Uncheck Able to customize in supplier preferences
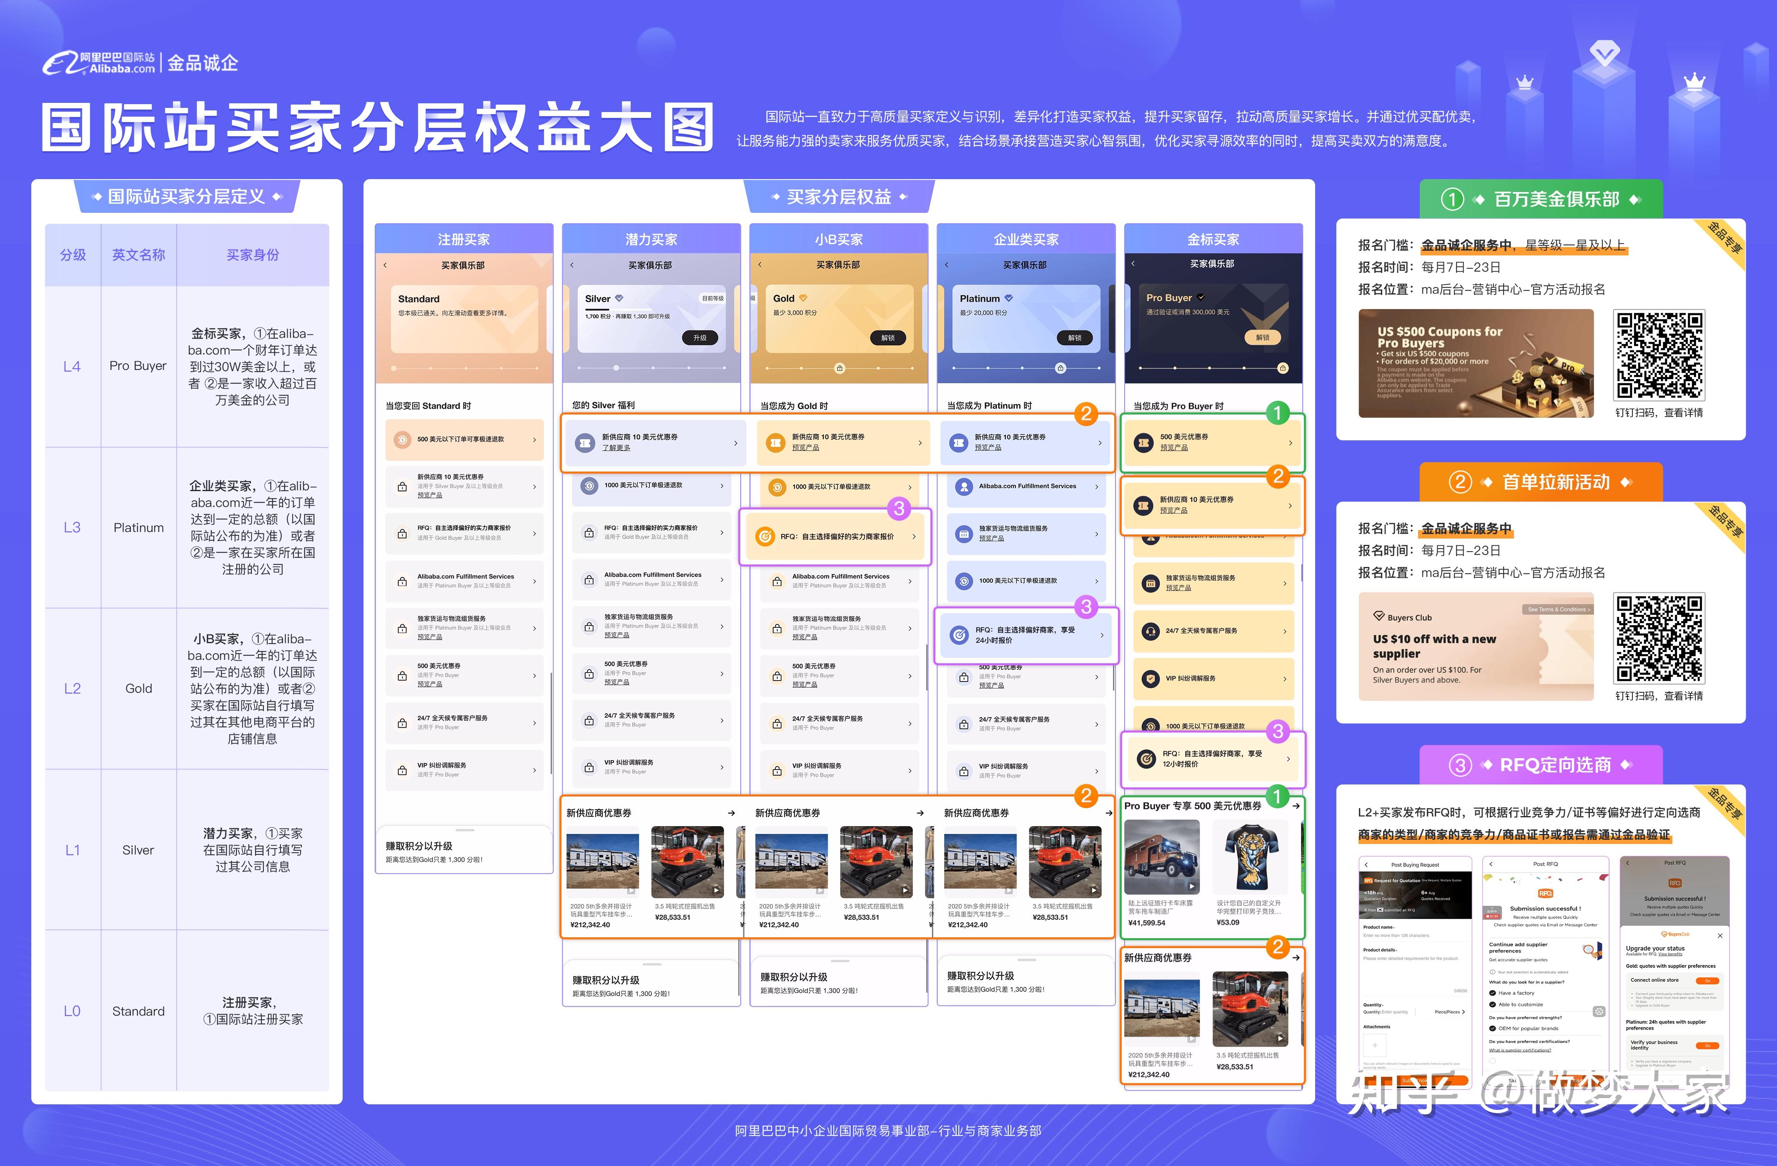Viewport: 1777px width, 1166px height. point(1493,1005)
